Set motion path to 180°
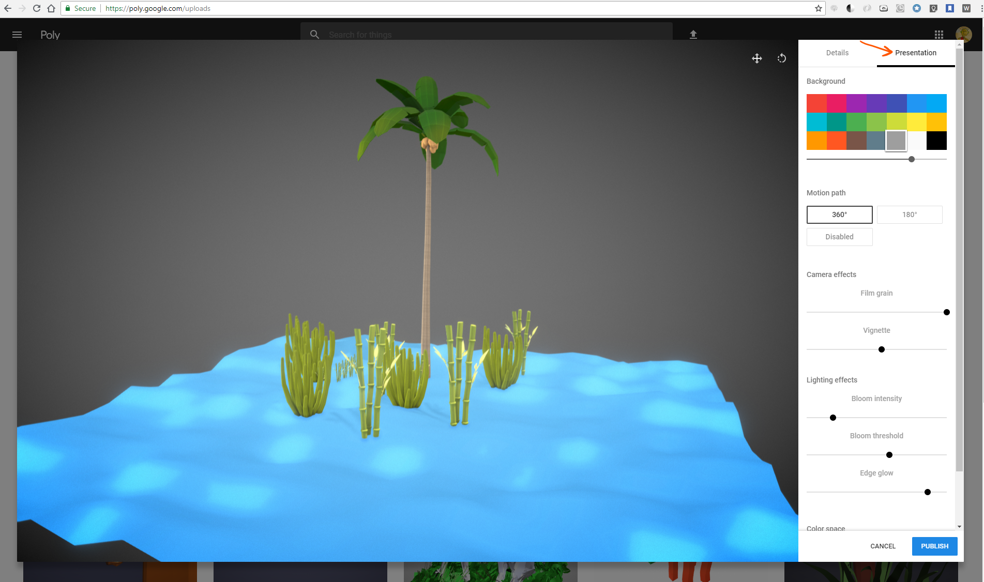This screenshot has width=984, height=582. tap(910, 215)
